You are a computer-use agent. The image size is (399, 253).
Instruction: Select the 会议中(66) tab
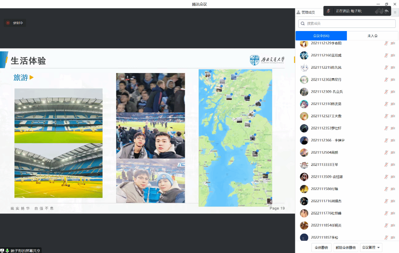(x=321, y=36)
